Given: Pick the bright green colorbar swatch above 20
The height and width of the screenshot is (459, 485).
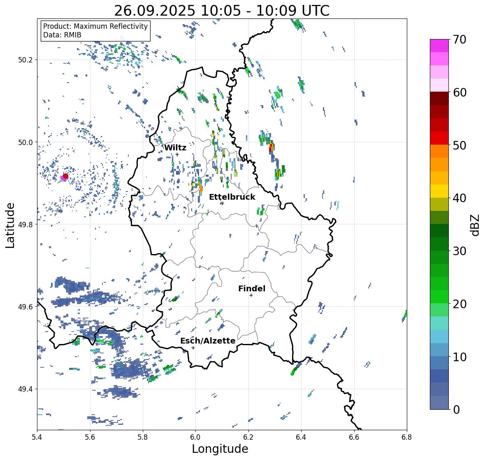Looking at the screenshot, I should click(439, 297).
